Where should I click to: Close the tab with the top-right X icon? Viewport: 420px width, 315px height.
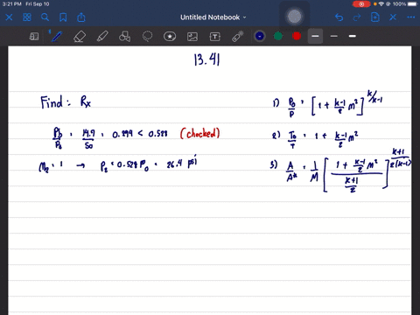pos(393,17)
